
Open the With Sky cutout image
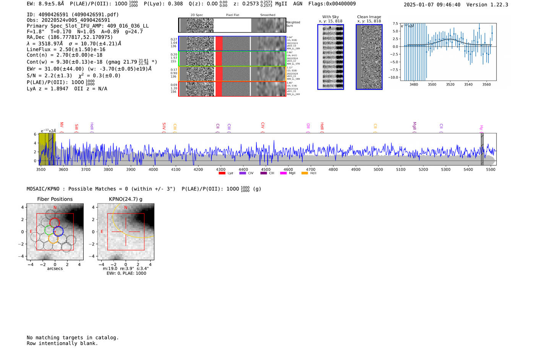coord(331,57)
